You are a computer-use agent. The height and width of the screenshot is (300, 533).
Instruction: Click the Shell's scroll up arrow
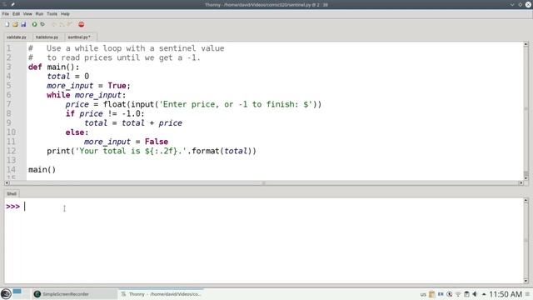click(x=526, y=200)
